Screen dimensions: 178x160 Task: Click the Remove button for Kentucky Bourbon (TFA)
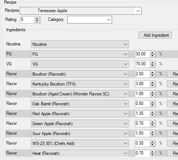click(172, 84)
